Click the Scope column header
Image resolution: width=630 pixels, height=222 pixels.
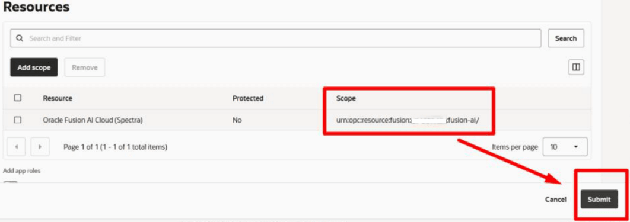tap(346, 98)
